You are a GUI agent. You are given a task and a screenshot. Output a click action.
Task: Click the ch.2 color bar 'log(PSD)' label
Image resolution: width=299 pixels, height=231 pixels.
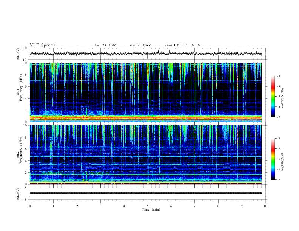[x=282, y=160]
